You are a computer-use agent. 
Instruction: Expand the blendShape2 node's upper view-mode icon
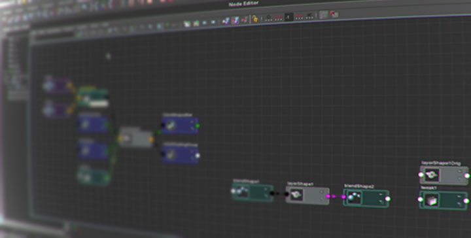(381, 194)
